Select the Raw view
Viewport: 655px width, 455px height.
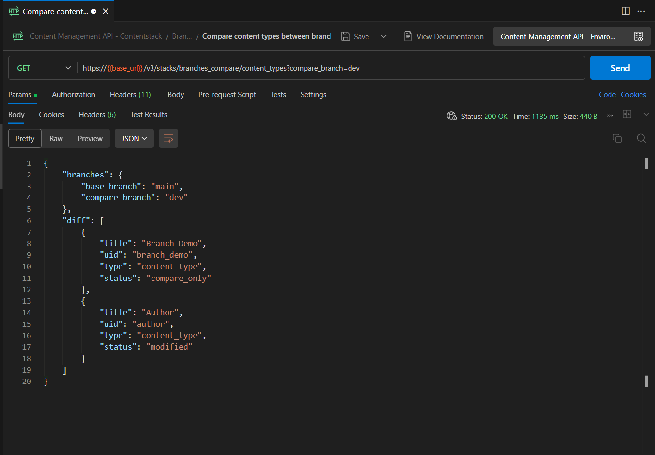pos(56,139)
